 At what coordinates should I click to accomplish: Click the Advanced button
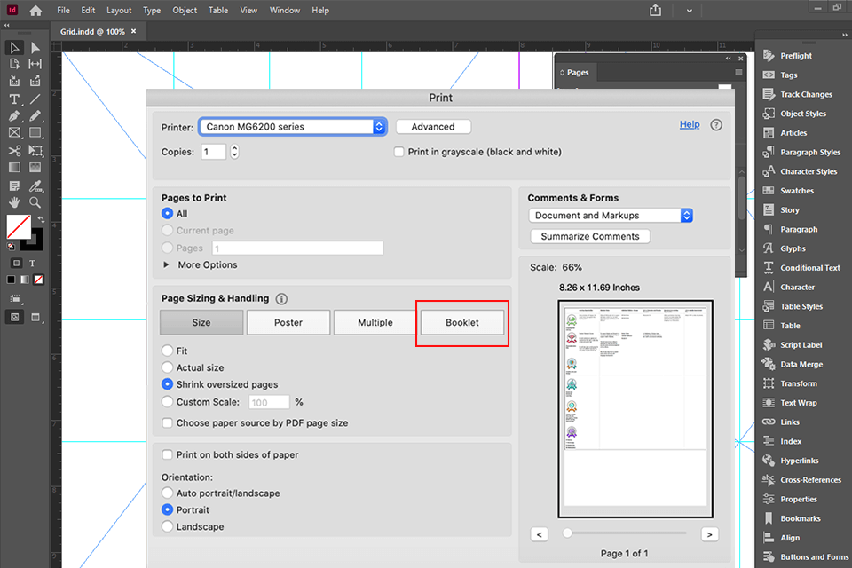click(x=433, y=127)
